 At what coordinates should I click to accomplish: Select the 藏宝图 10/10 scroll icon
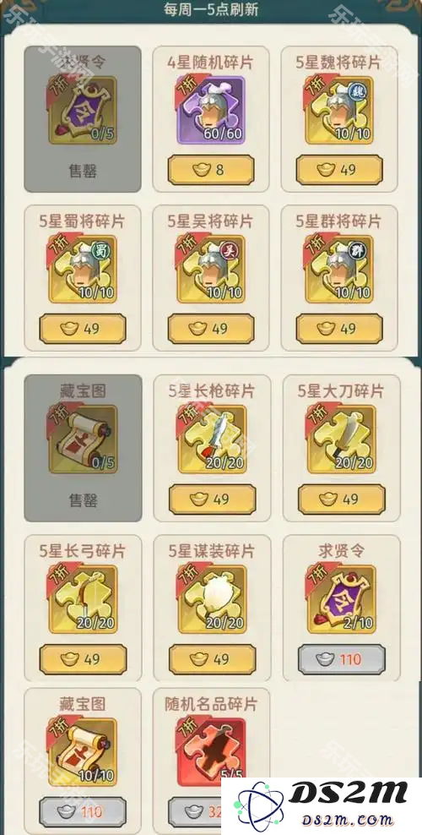pyautogui.click(x=83, y=752)
